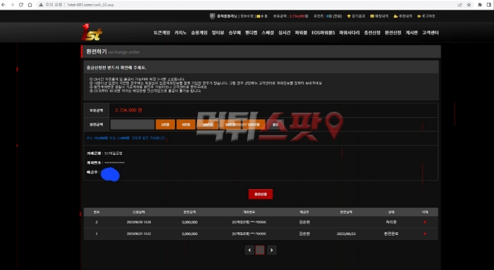Viewport: 494px width, 270px height.
Task: Click the orange 5만원 amount button
Action: 186,125
